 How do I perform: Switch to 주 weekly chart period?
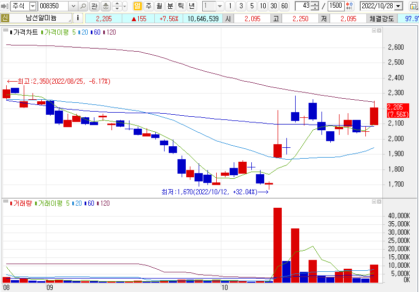point(149,6)
